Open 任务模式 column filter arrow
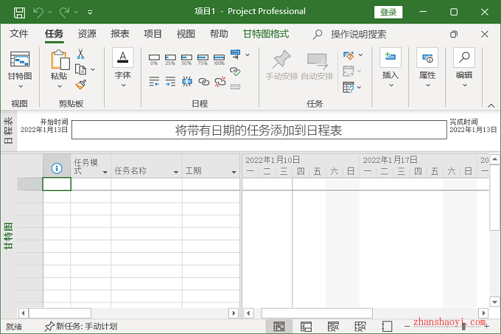The width and height of the screenshot is (501, 334). pyautogui.click(x=105, y=173)
